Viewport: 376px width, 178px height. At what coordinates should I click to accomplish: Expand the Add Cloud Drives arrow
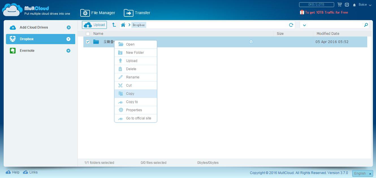point(68,27)
